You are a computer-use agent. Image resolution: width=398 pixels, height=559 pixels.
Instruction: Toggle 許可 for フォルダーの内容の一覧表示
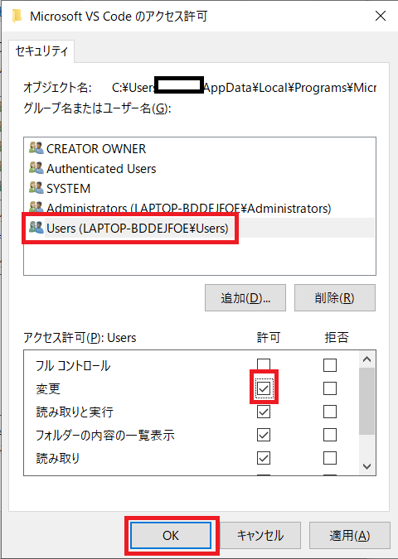click(x=264, y=435)
